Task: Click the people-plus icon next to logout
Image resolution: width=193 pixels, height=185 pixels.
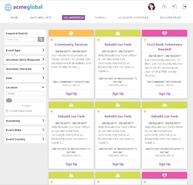Action: point(175,7)
